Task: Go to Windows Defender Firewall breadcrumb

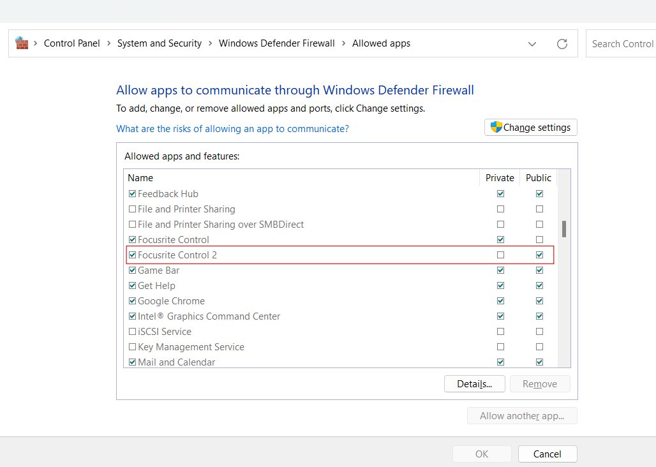Action: coord(276,43)
